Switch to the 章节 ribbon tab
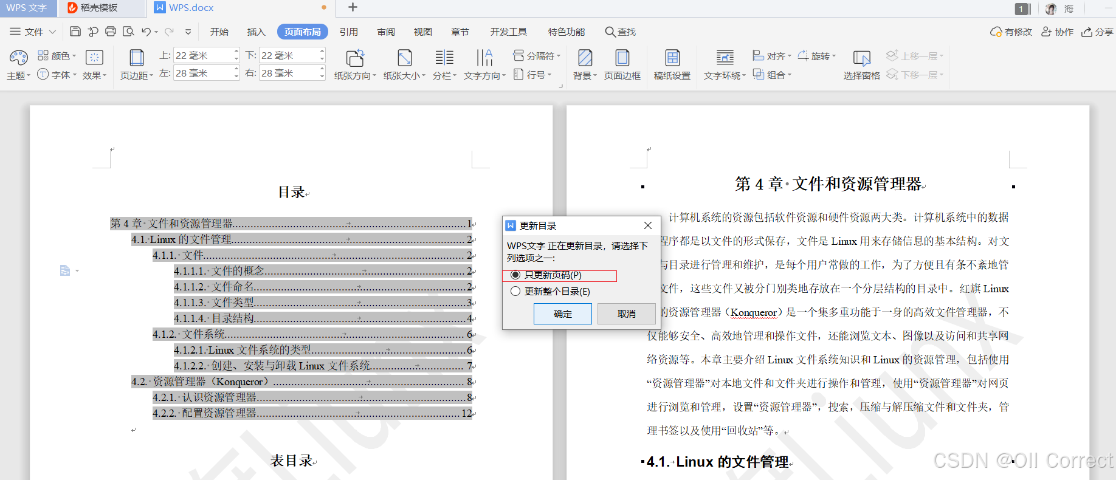This screenshot has height=480, width=1116. tap(460, 32)
